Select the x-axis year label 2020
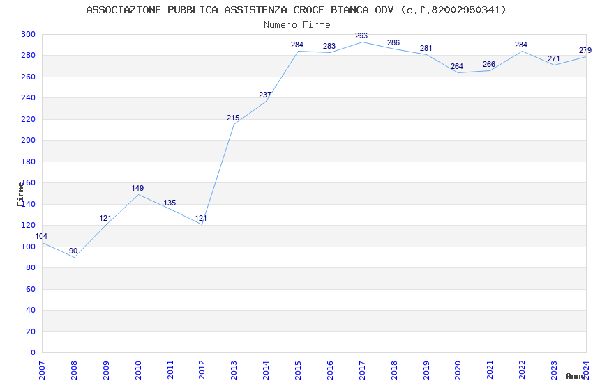The height and width of the screenshot is (383, 593). point(458,370)
